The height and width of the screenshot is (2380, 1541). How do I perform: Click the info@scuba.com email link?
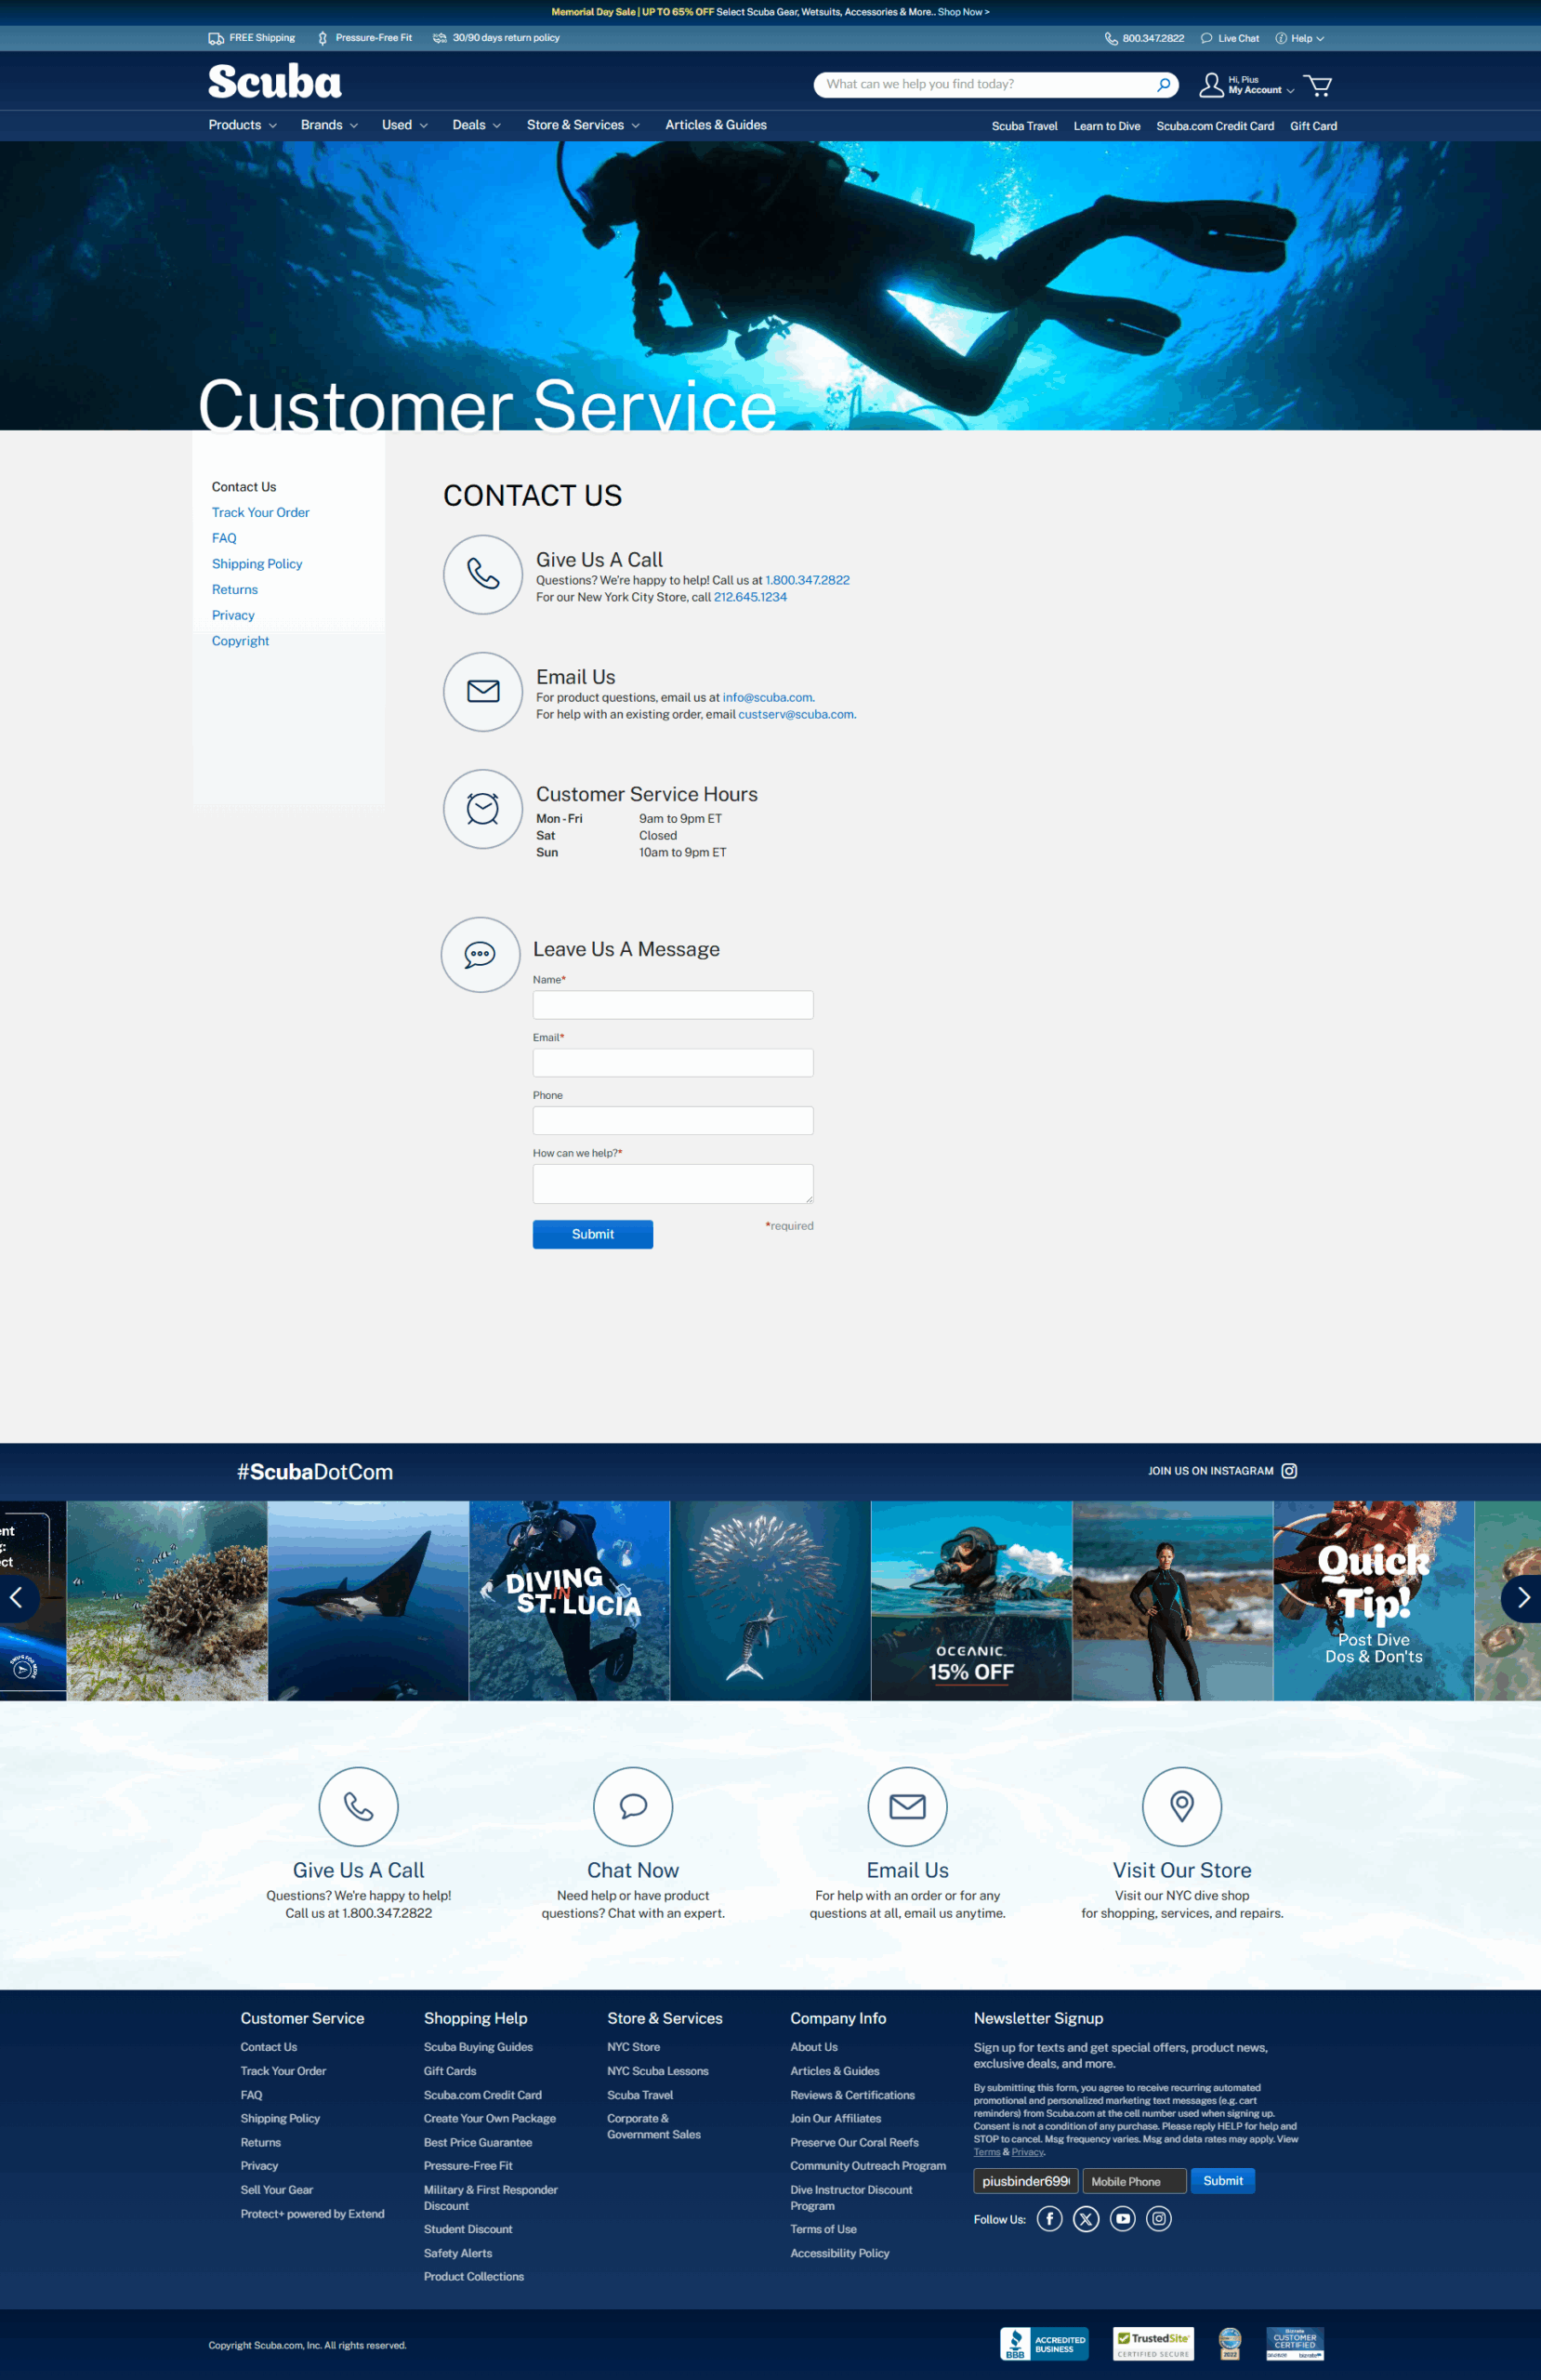point(767,698)
